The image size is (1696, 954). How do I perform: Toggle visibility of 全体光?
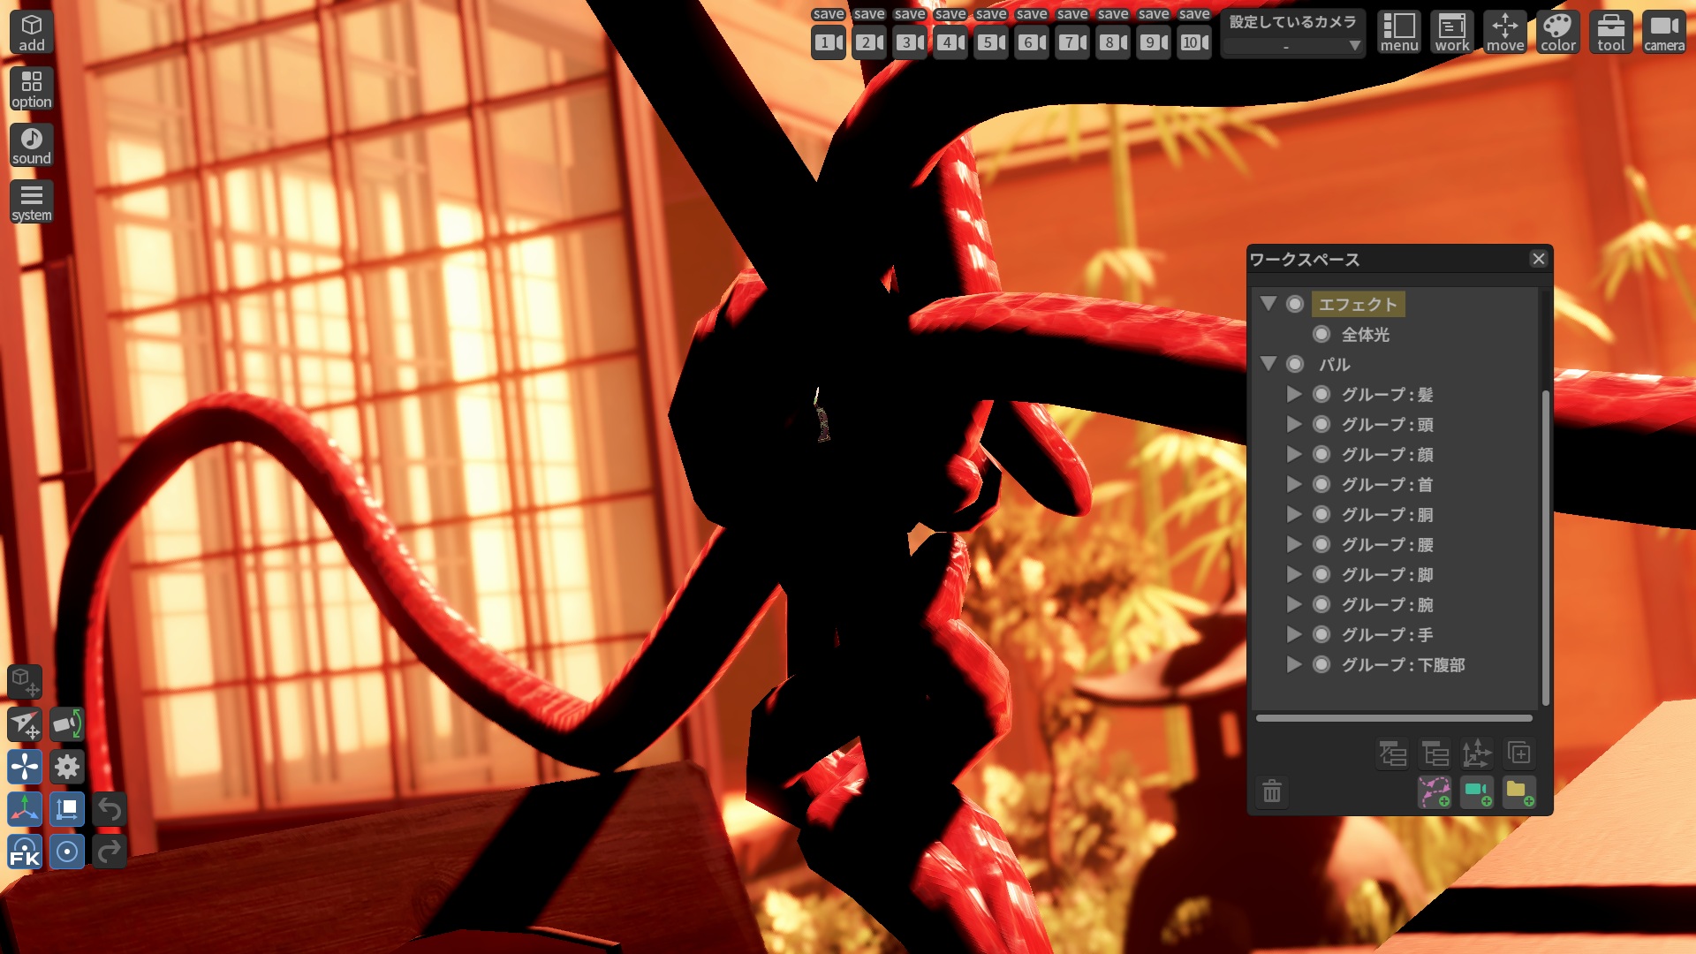1321,334
